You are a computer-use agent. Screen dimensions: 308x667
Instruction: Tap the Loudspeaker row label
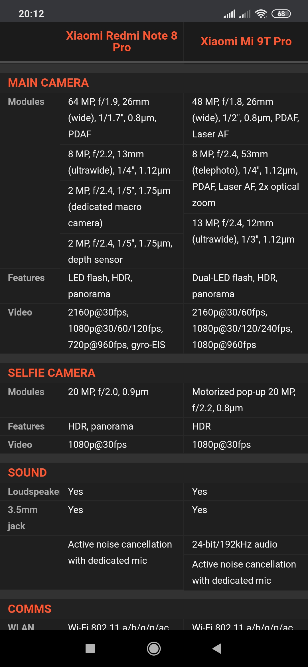(x=34, y=492)
